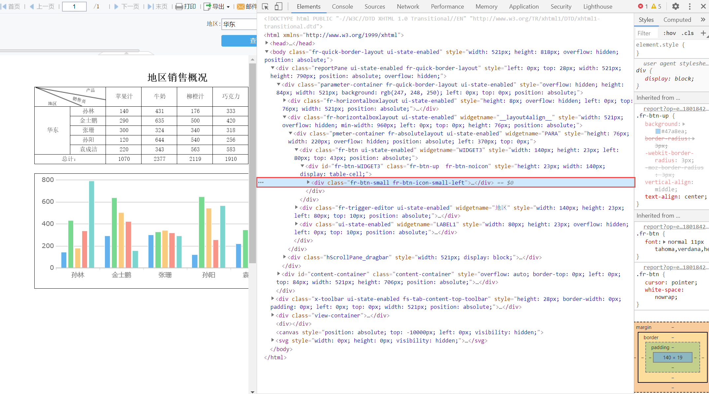Switch to the Console tab
The image size is (709, 394).
point(342,6)
